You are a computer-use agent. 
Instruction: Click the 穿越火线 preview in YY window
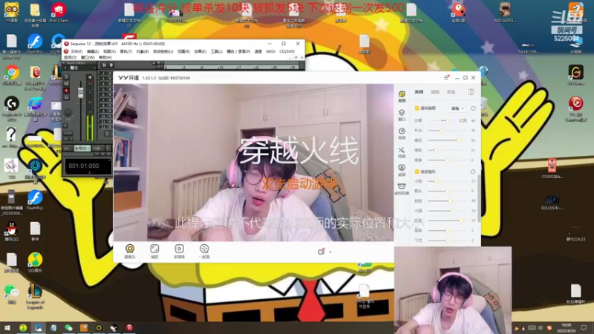coord(253,163)
